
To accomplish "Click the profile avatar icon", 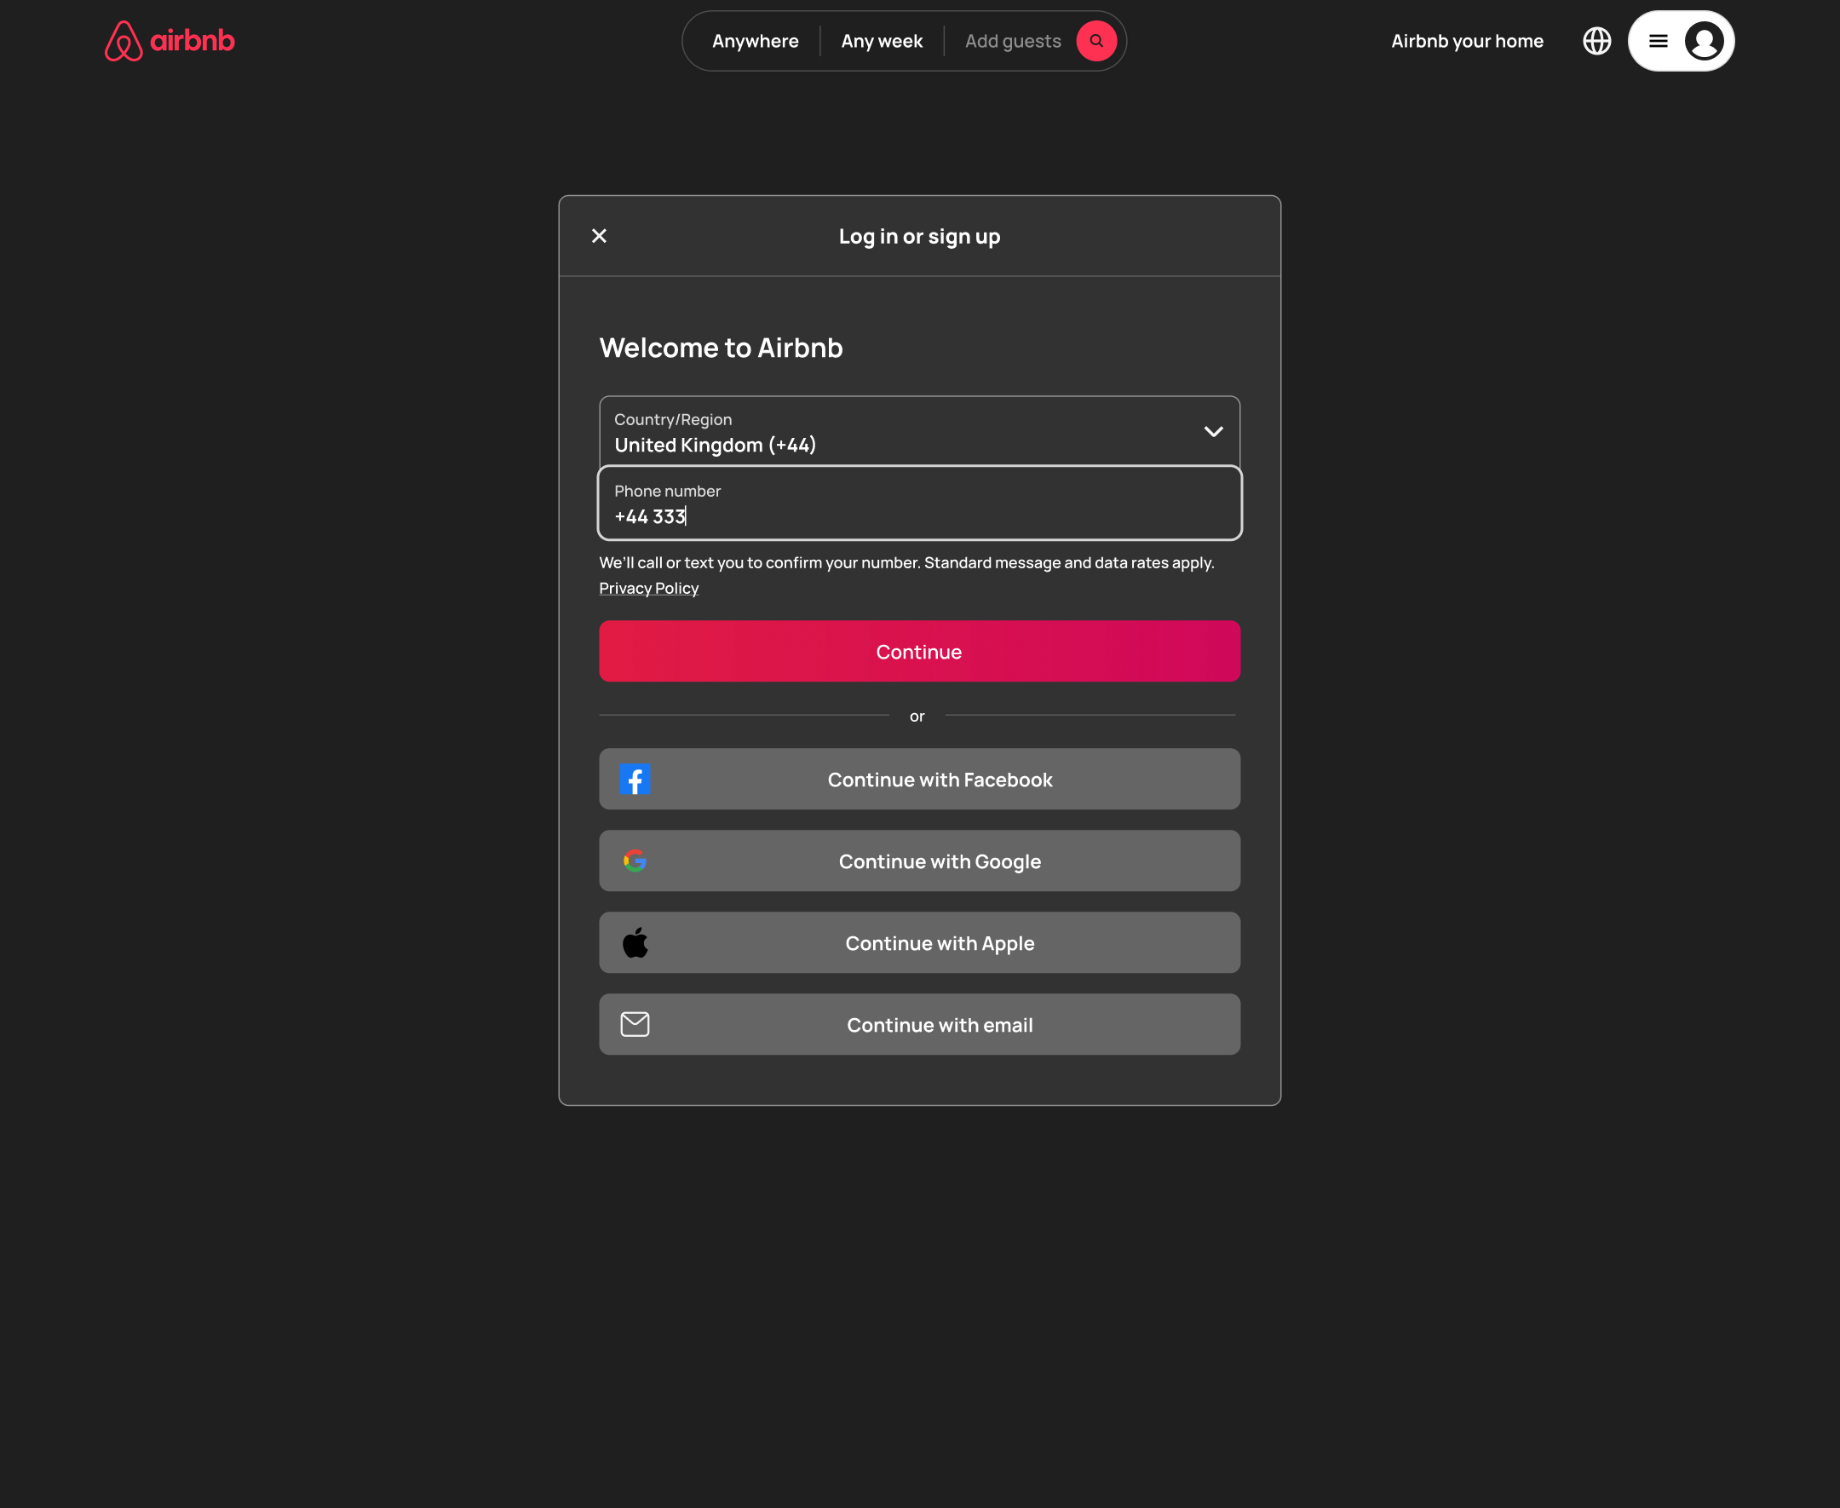I will click(x=1704, y=41).
